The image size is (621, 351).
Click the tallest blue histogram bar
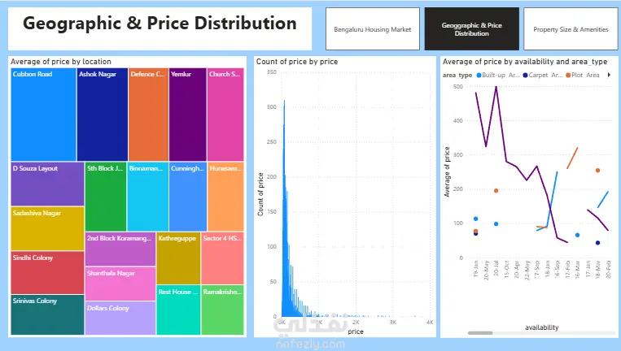click(284, 208)
